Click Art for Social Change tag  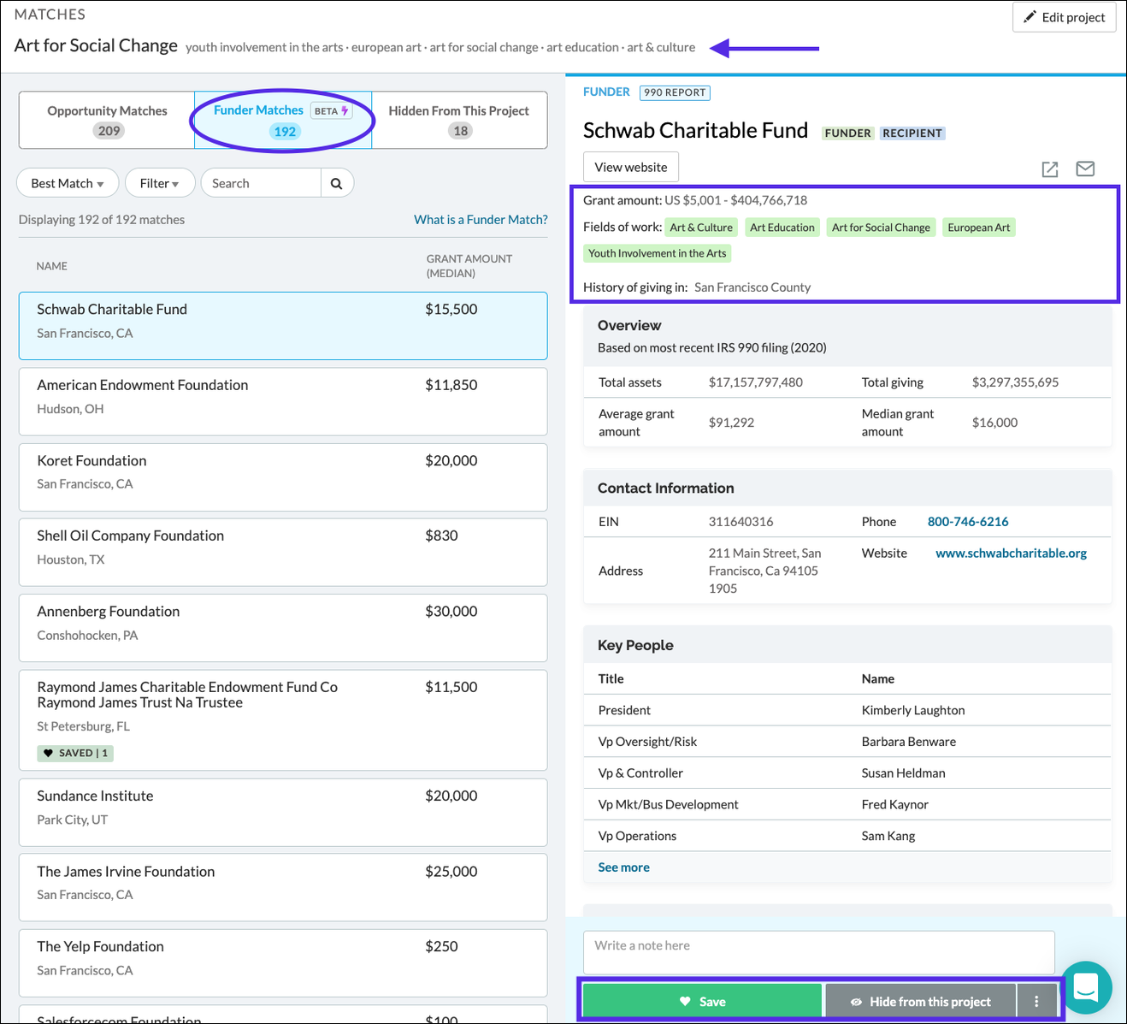click(881, 228)
